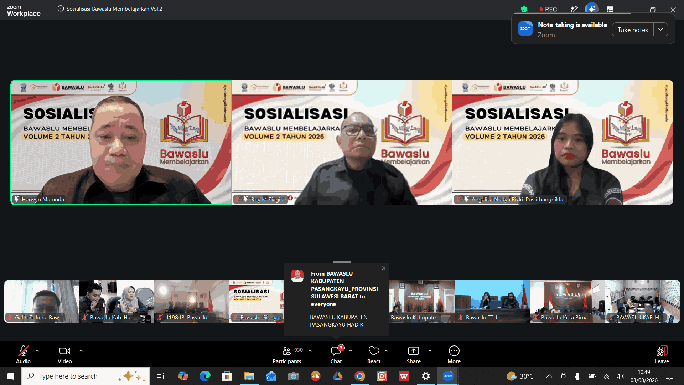Open the Wi-Fi network tray icon
The image size is (684, 385).
click(x=606, y=376)
